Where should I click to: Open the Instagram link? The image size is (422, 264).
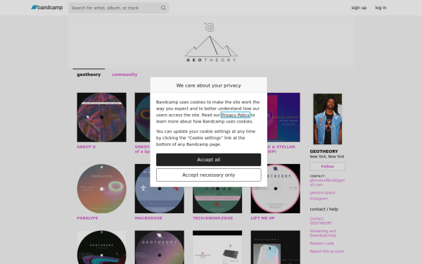tap(319, 199)
